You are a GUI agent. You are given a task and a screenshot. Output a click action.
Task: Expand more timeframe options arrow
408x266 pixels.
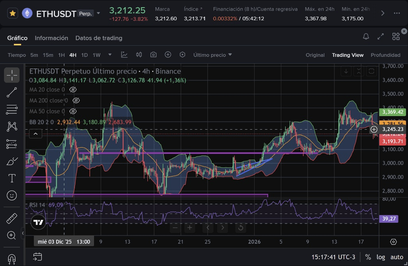pos(110,55)
